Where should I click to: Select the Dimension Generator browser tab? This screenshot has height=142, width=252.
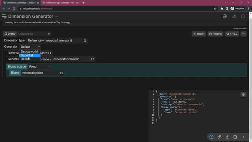pyautogui.click(x=21, y=3)
